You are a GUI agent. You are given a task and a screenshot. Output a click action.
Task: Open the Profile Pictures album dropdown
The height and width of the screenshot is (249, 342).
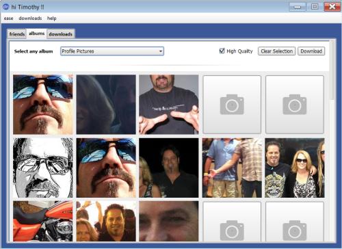pos(112,51)
